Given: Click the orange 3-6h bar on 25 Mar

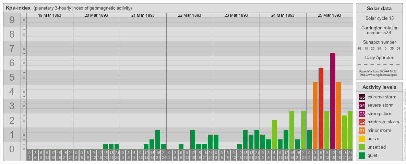Looking at the screenshot, I should (x=315, y=116).
